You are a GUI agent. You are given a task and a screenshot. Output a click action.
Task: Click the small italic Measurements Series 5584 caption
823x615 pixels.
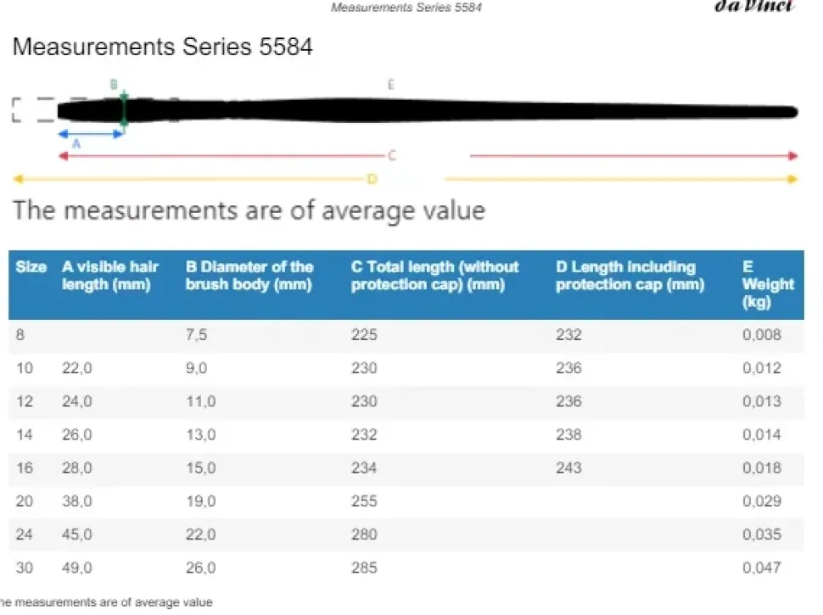(x=407, y=8)
